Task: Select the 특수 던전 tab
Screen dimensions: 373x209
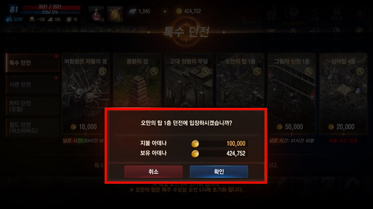Action: (x=32, y=63)
